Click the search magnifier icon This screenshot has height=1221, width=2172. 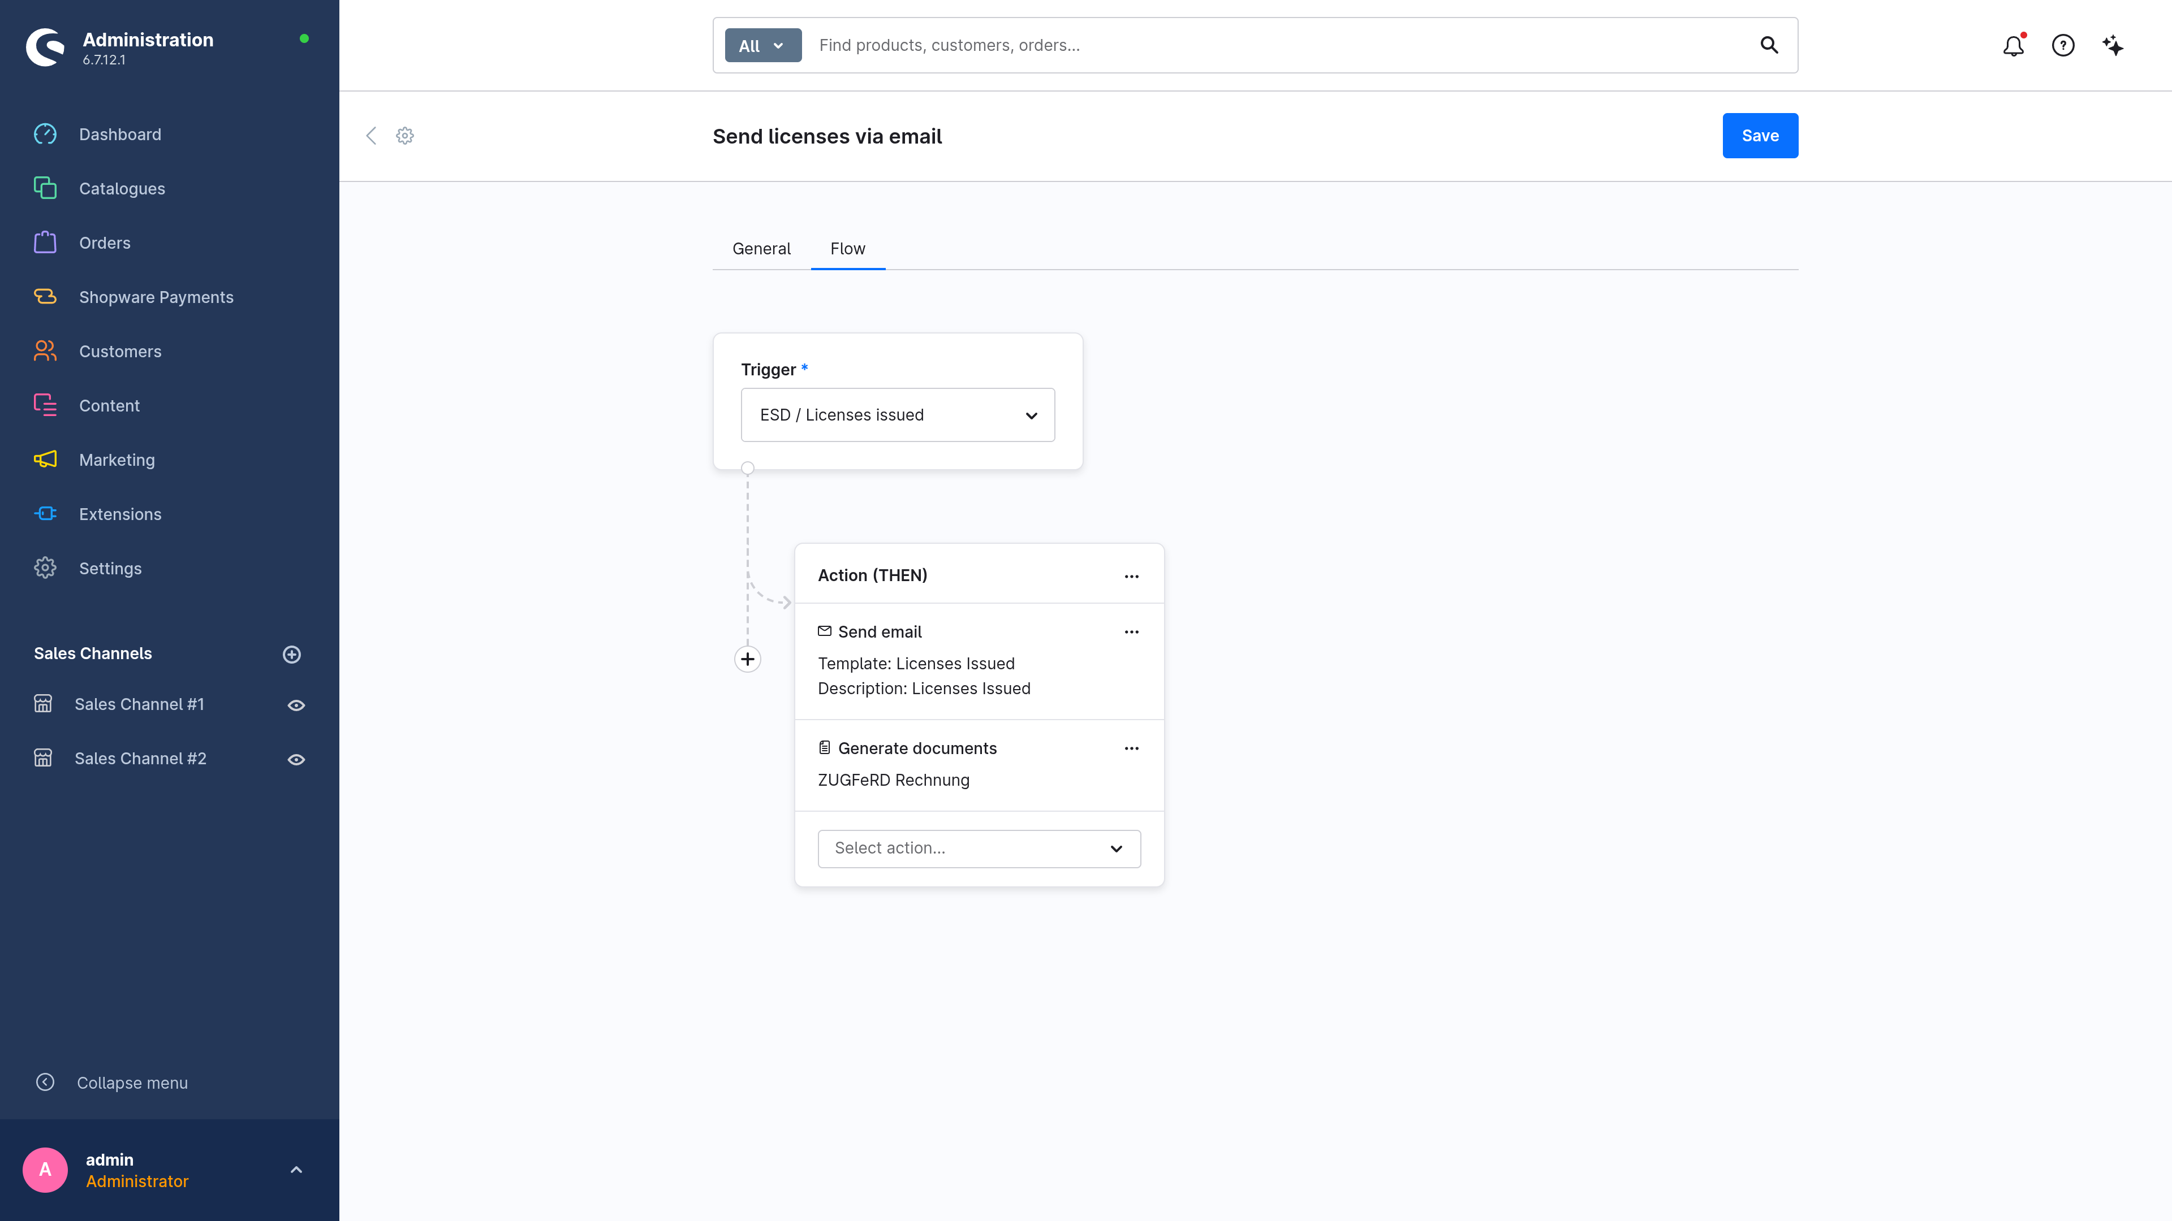click(1769, 45)
